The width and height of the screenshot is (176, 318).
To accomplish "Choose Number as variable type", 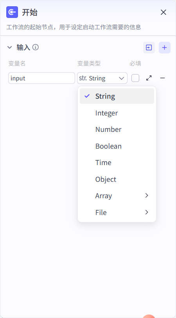I will point(117,130).
